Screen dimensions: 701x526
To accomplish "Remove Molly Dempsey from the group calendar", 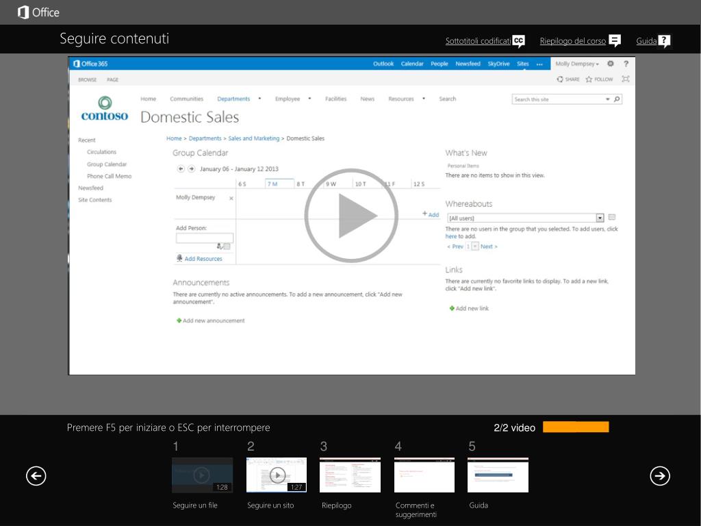I will [231, 198].
